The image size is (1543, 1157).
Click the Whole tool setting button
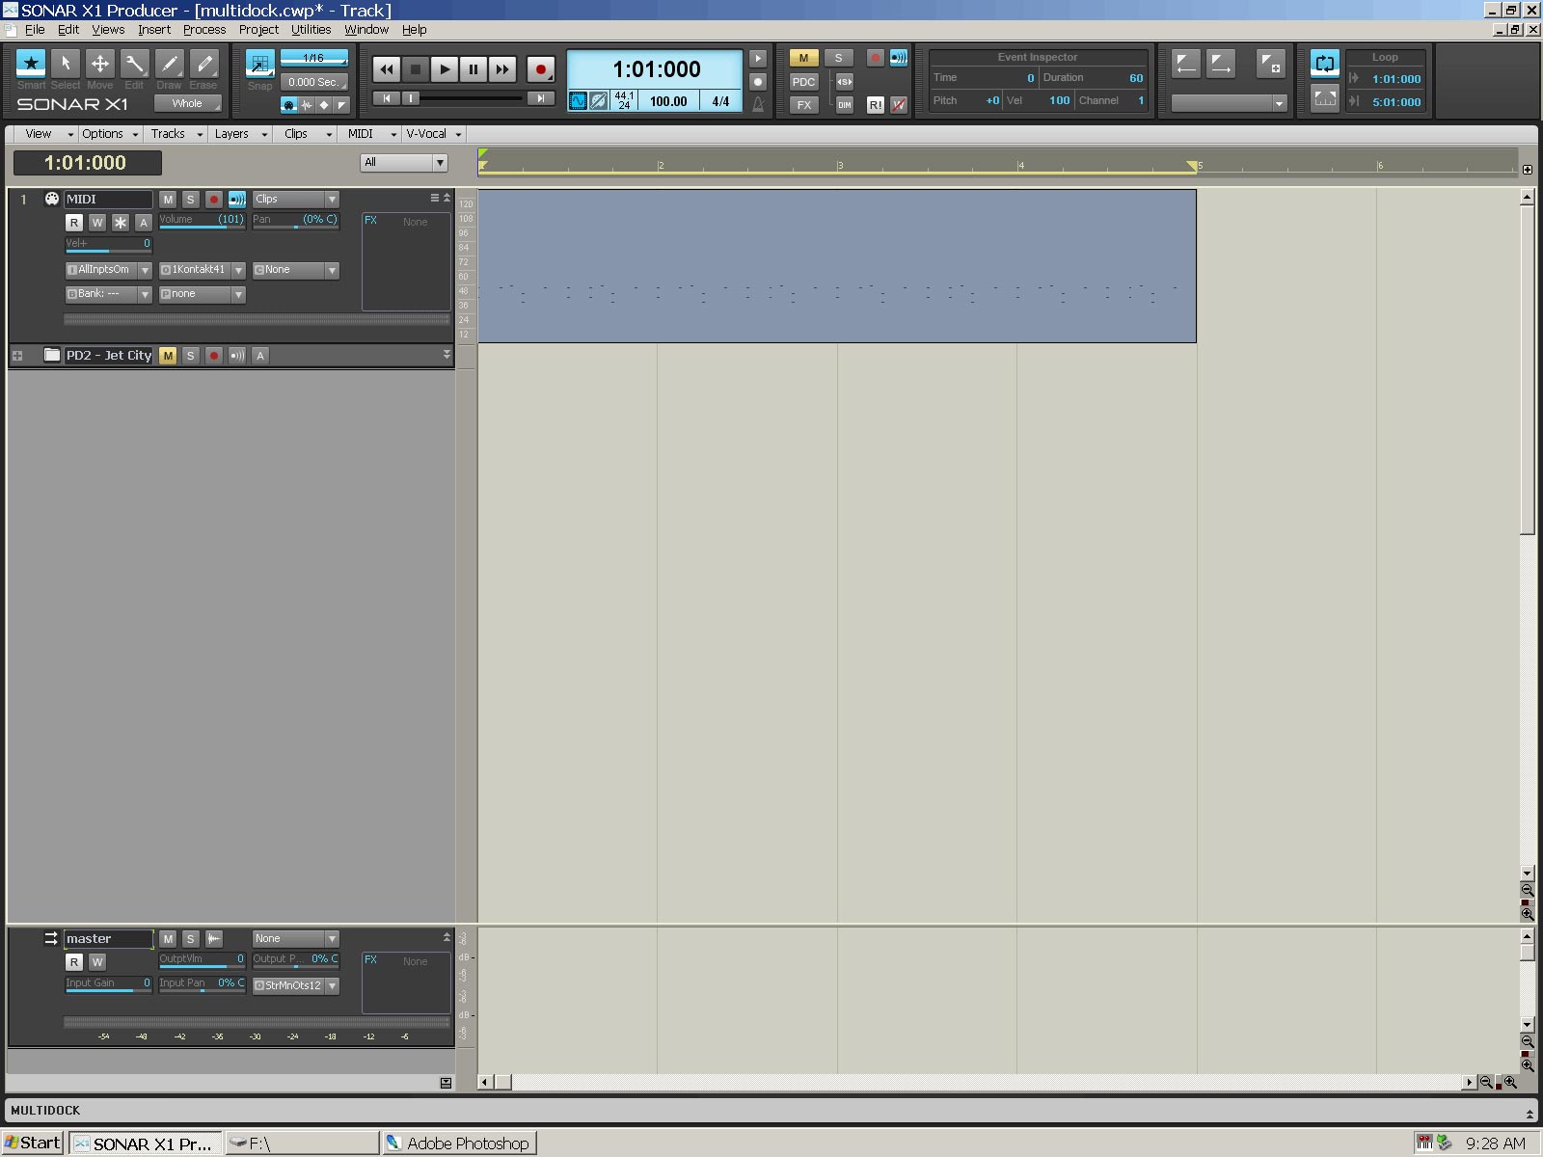coord(188,104)
